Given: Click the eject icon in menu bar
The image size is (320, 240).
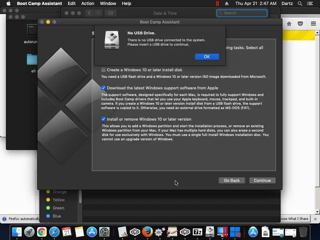Looking at the screenshot, I should 227,3.
